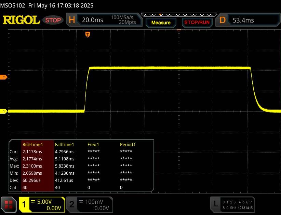The image size is (281, 215).
Task: Open the Measure menu
Action: pyautogui.click(x=161, y=23)
